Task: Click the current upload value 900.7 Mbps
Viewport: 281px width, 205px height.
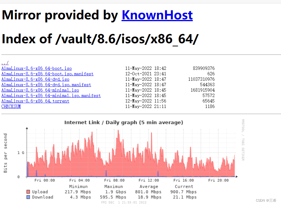Action: pyautogui.click(x=183, y=192)
